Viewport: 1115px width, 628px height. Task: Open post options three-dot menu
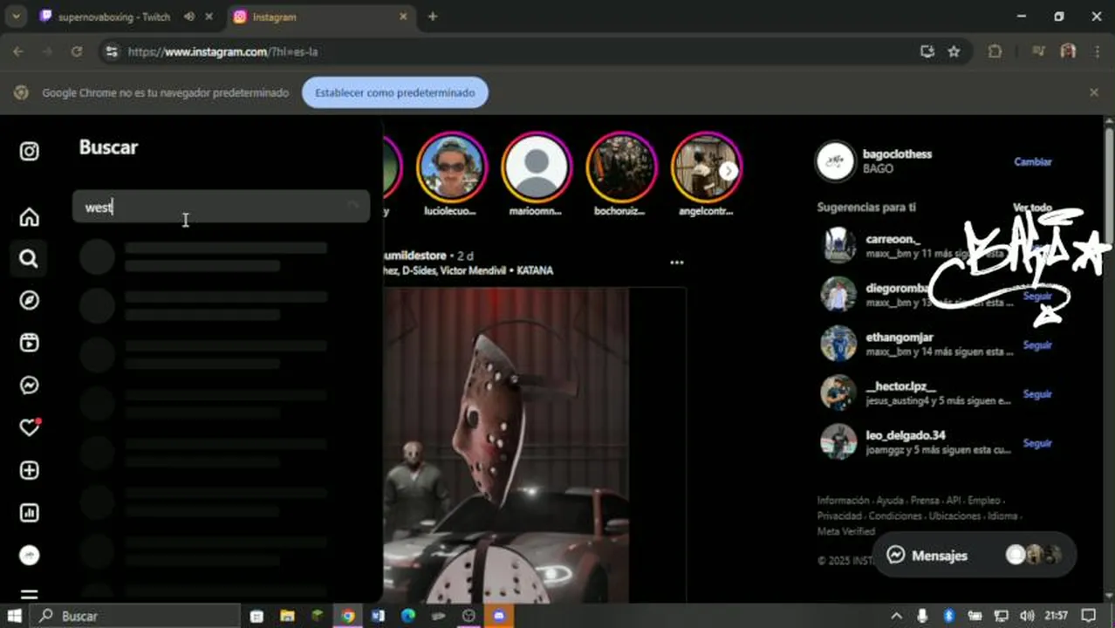(676, 262)
